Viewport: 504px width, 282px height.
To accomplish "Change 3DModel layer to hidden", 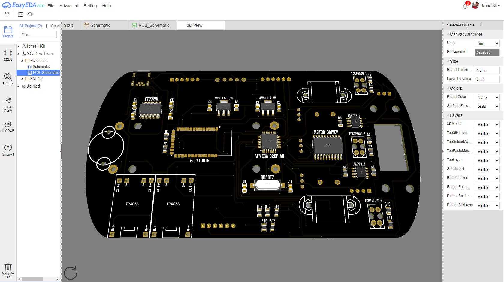I will 487,124.
